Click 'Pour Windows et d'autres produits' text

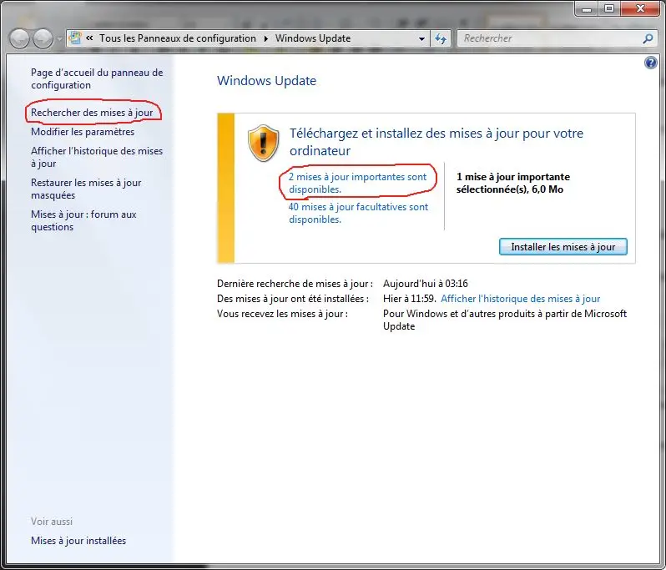pos(505,320)
